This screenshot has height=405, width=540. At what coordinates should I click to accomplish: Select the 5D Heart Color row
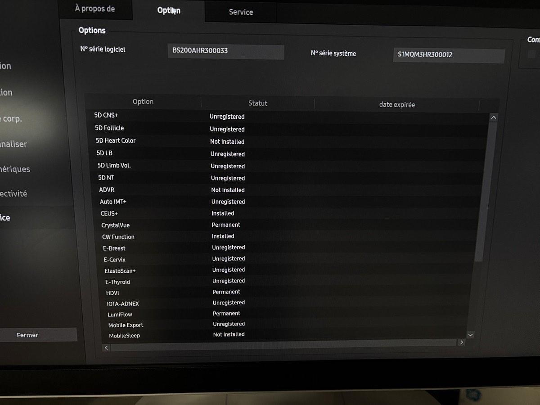click(x=116, y=141)
